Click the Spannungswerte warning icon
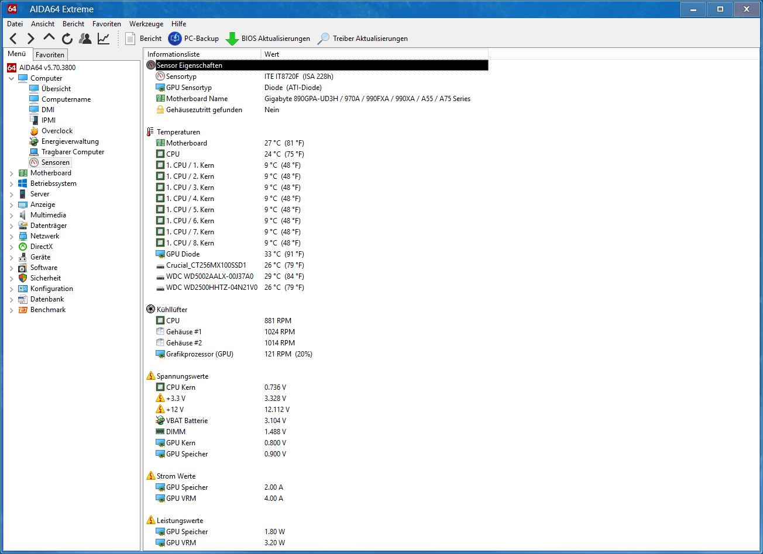 150,376
